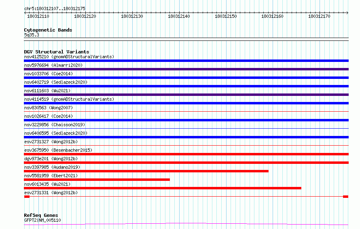360x229 pixels.
Task: Click ruler position 180312170
Action: pyautogui.click(x=319, y=16)
